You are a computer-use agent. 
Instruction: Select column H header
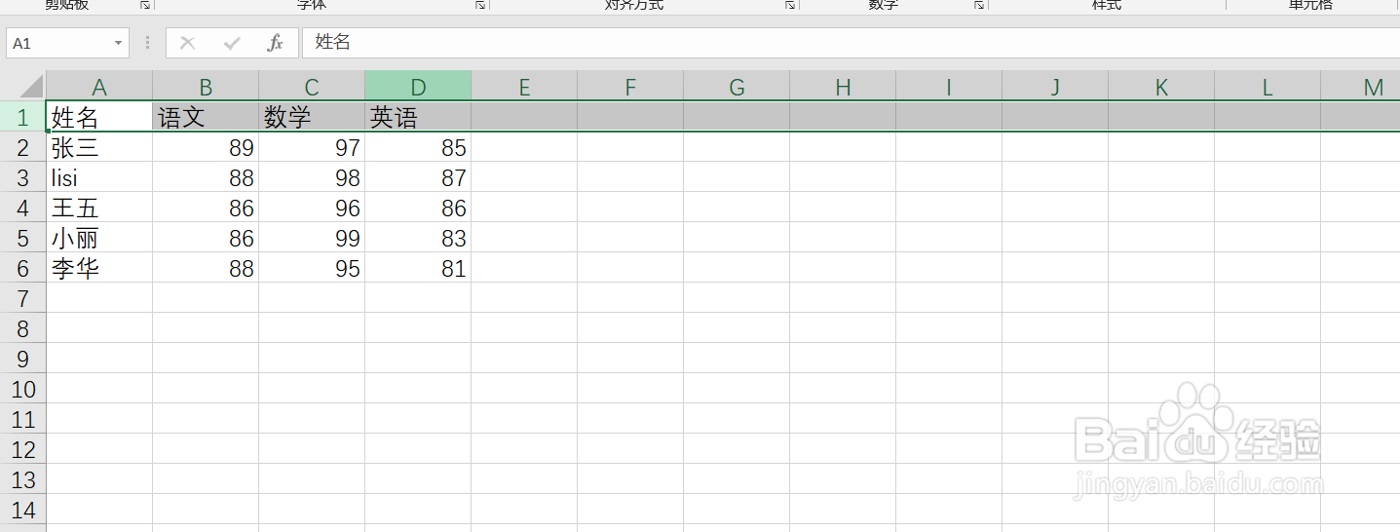843,87
